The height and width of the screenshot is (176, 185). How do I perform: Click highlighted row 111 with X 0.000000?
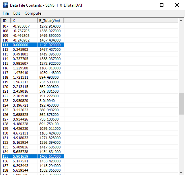pyautogui.click(x=33, y=45)
